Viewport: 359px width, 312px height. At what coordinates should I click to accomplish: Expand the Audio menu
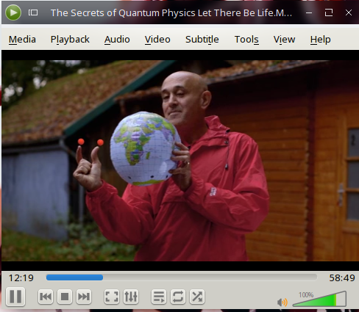pos(117,40)
